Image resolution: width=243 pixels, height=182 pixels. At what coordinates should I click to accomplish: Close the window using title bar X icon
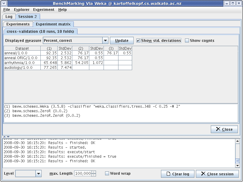[x=239, y=3]
